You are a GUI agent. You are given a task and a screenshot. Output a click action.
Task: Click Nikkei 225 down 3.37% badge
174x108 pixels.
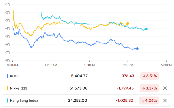[x=150, y=88]
